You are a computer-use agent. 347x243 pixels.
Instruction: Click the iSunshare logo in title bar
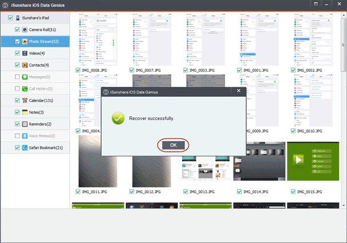(5, 5)
